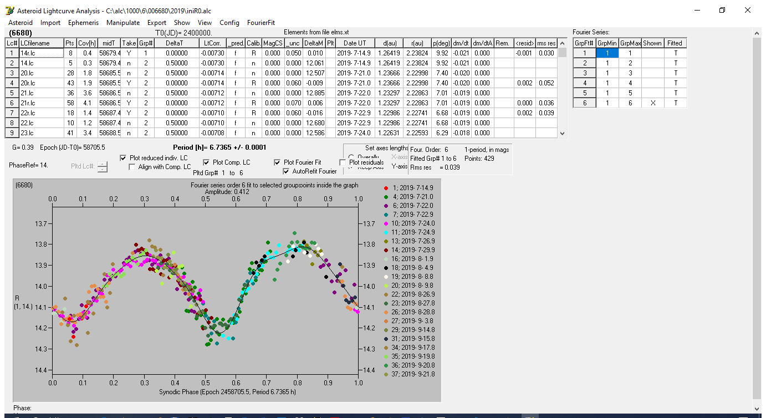Select the 21r.lc filename cell
766x418 pixels.
click(x=40, y=103)
